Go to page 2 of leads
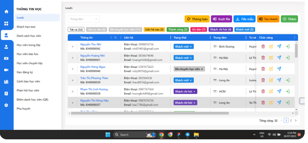Image resolution: width=308 pixels, height=143 pixels. pos(291,121)
